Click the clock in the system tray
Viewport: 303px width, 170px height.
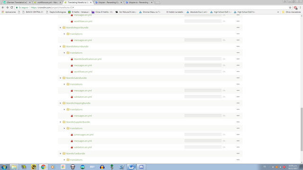(x=293, y=167)
